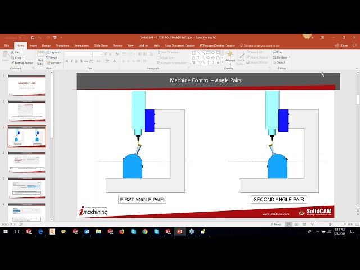
Task: Open the Shape Outline dropdown
Action: click(258, 57)
